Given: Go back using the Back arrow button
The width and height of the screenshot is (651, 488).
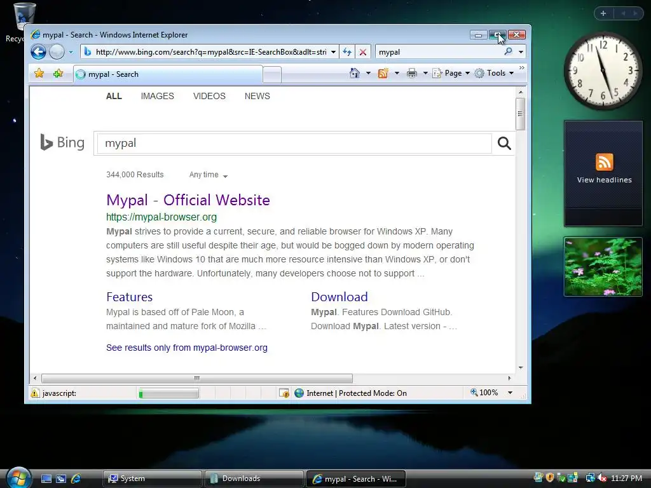Looking at the screenshot, I should tap(38, 52).
